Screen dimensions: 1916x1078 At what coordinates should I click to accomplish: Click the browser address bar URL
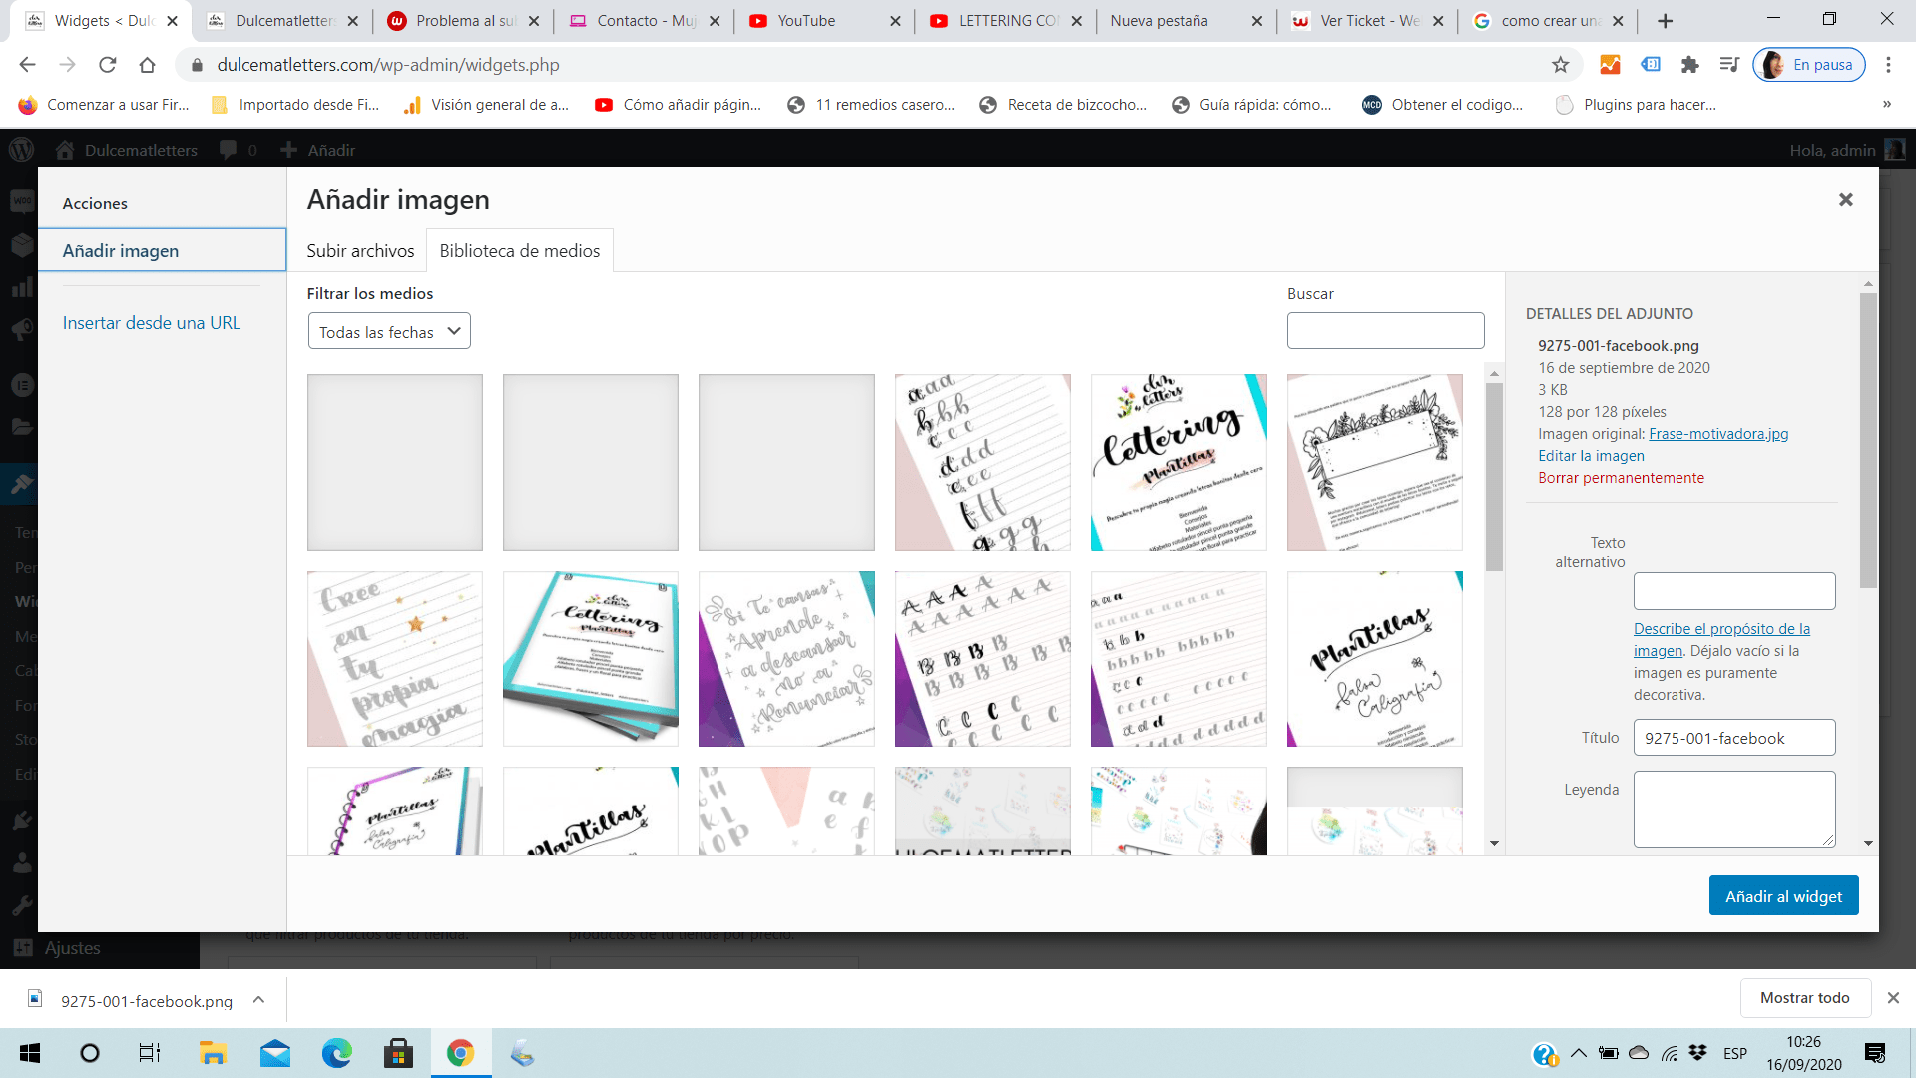coord(388,65)
